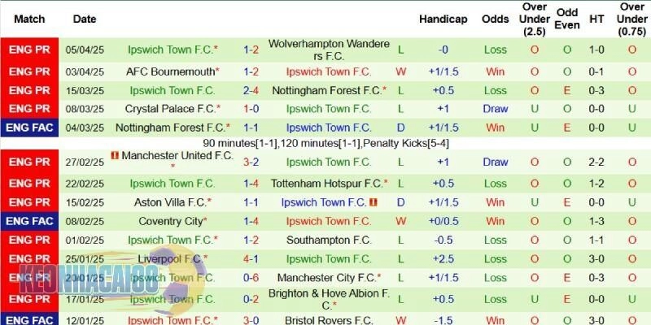Open the Tottenham Hotspur F.C. team link
The height and width of the screenshot is (325, 651).
(x=326, y=184)
